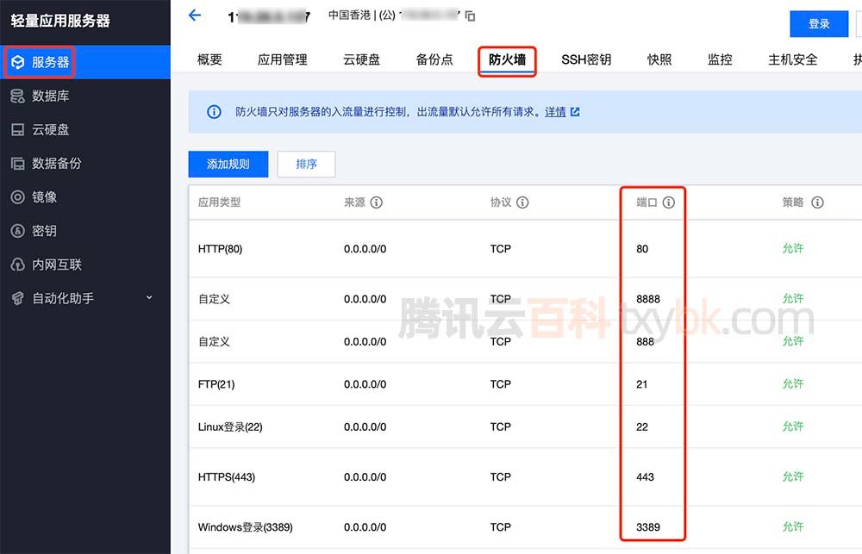Click the 中国香港 region label
Viewport: 862px width, 554px height.
(x=349, y=16)
